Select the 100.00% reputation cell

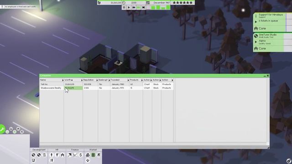pyautogui.click(x=90, y=84)
